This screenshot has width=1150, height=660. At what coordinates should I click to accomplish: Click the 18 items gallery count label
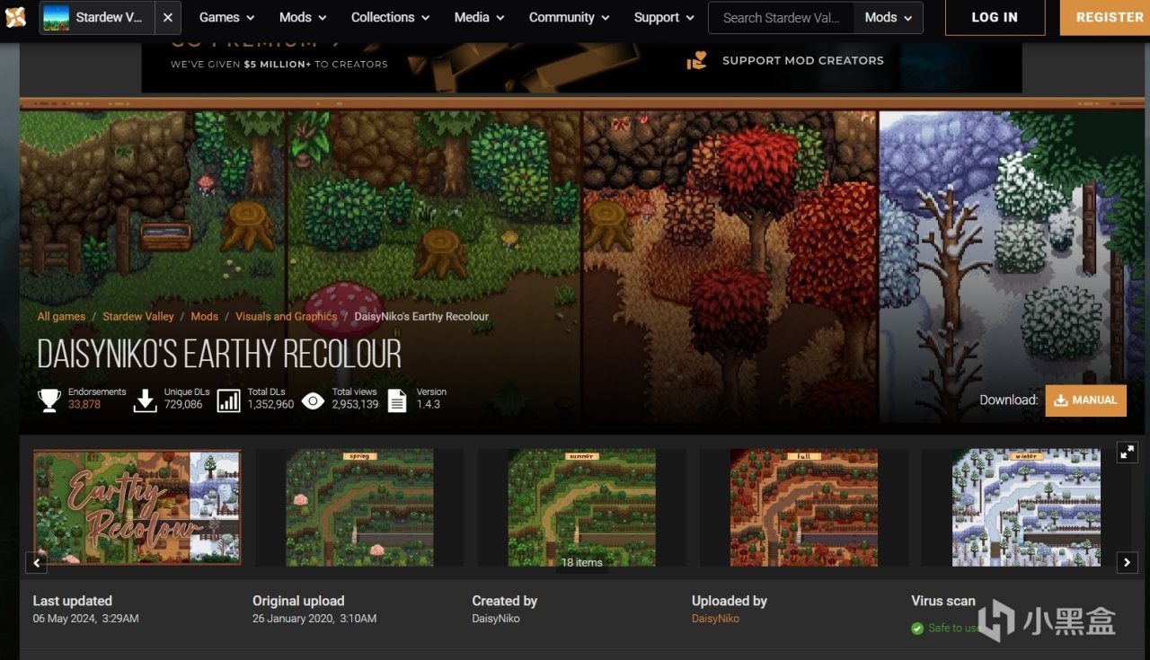582,563
